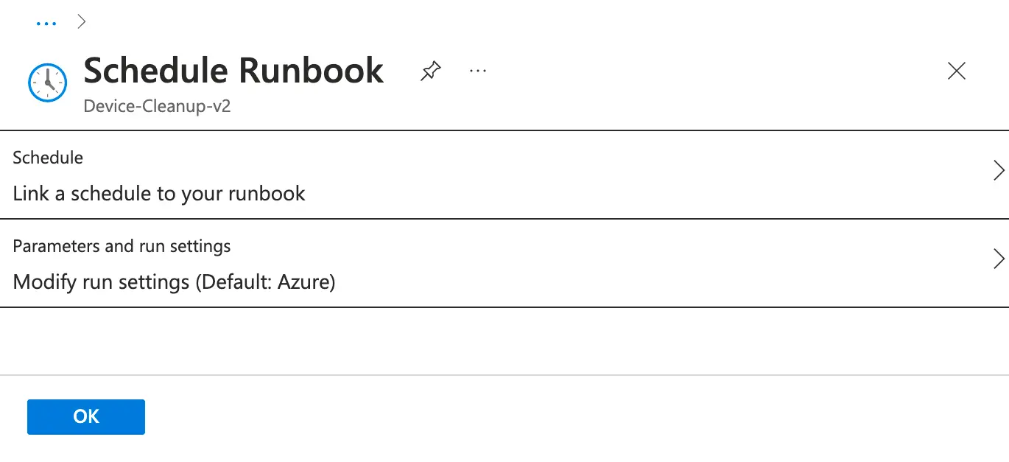Pin the Schedule Runbook blade

coord(431,71)
